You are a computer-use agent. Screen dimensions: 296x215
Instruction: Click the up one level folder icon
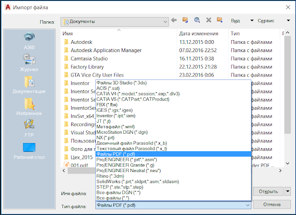(x=185, y=20)
